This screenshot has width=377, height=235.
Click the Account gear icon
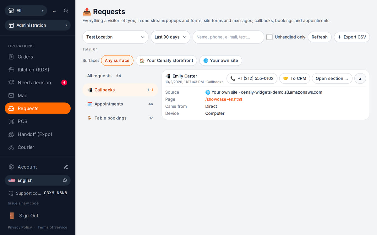pyautogui.click(x=11, y=167)
